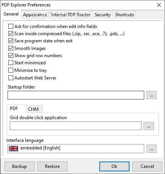Browse for Startup folder with ellipsis button
165x174 pixels.
[x=151, y=95]
